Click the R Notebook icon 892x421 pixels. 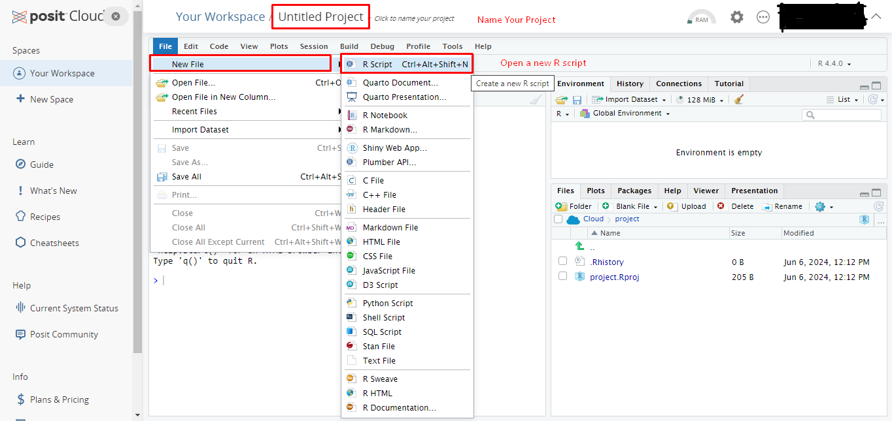coord(351,115)
